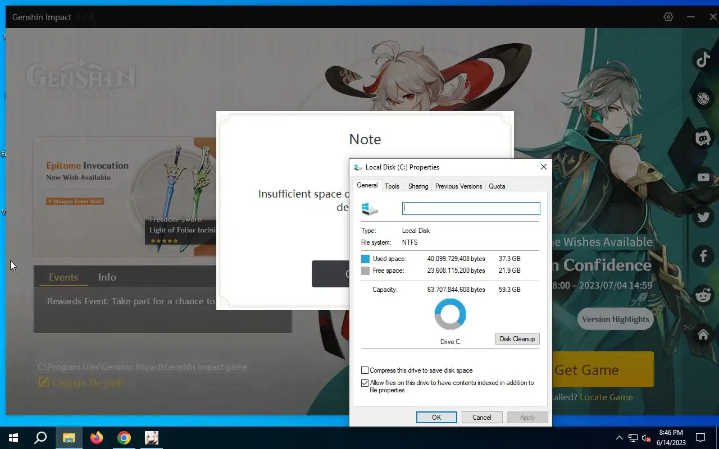
Task: Minimize the Genshin Impact launcher window
Action: pyautogui.click(x=690, y=17)
